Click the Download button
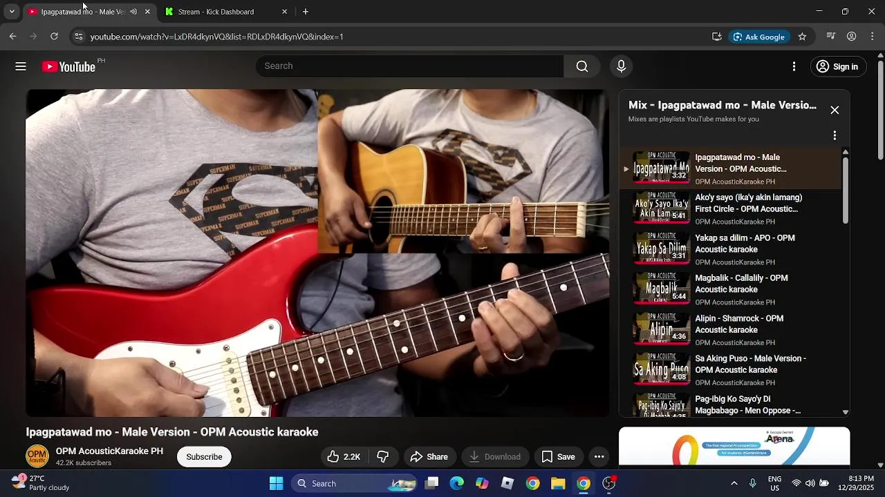 point(494,457)
